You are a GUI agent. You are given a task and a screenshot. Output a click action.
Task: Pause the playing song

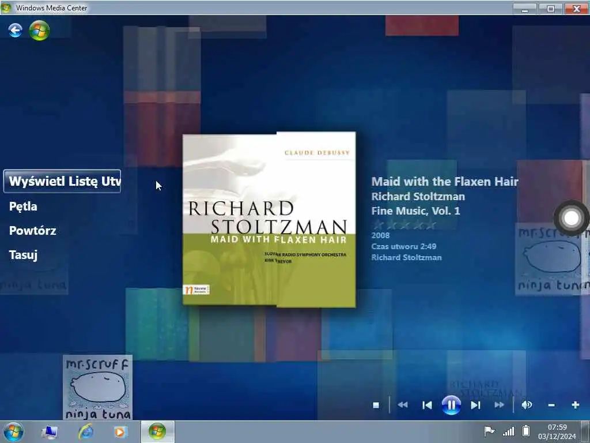pyautogui.click(x=451, y=405)
